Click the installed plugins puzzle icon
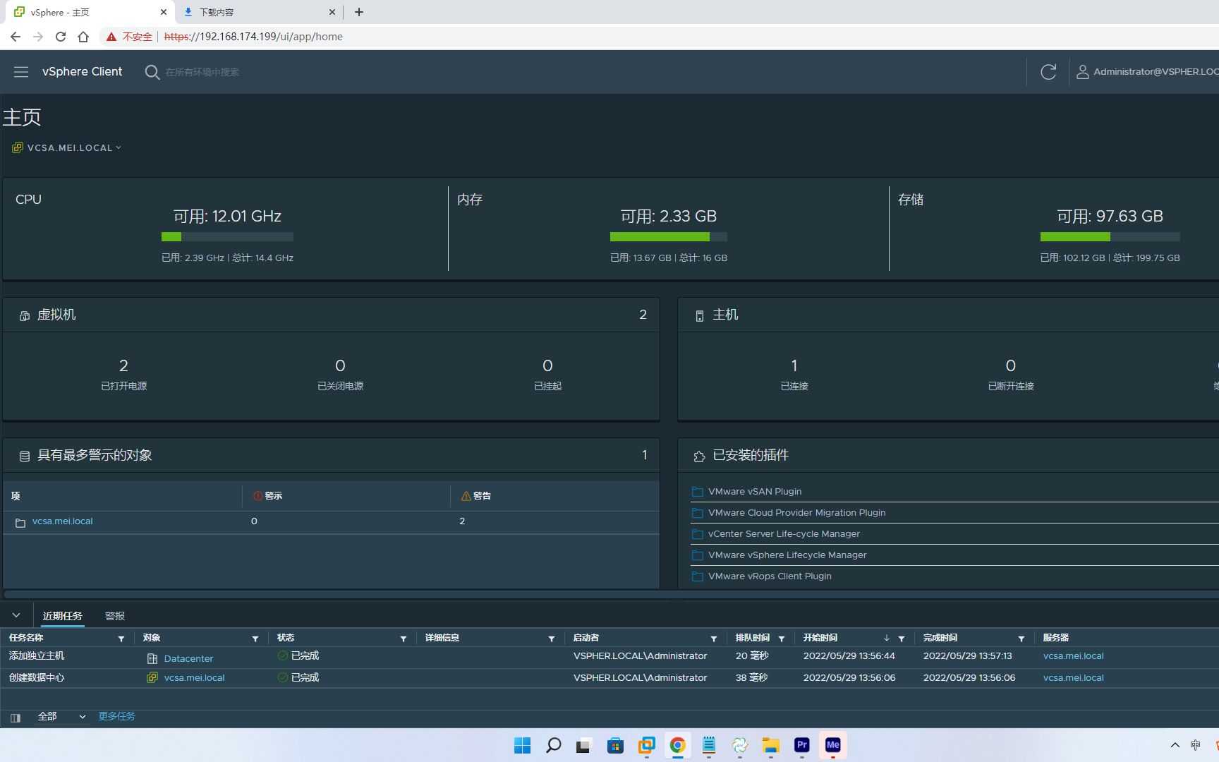 pyautogui.click(x=699, y=456)
